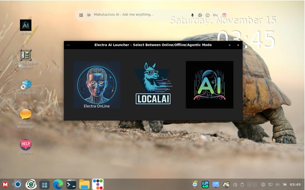Click the key icon in AI bar
305x190 pixels.
click(215, 15)
